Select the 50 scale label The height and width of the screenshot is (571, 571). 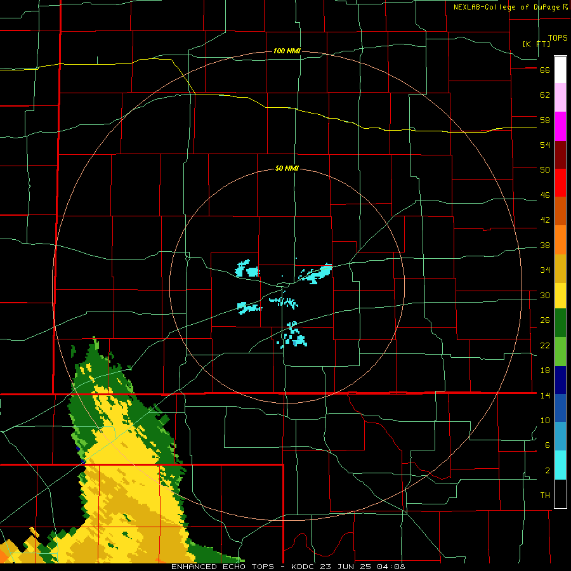[x=545, y=169]
